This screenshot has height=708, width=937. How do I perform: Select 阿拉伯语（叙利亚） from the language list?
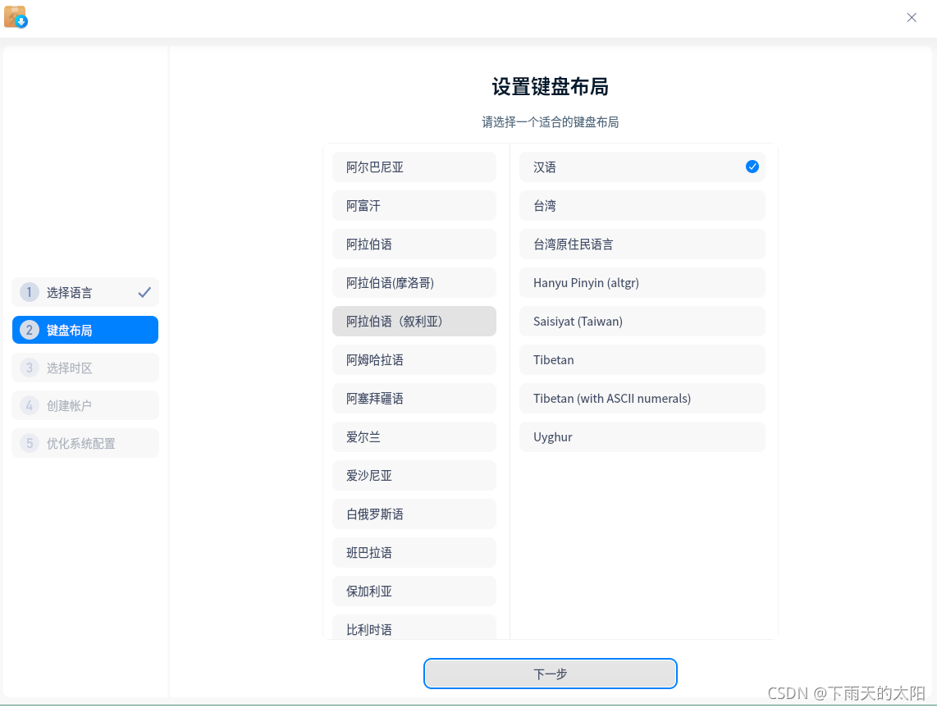click(414, 321)
